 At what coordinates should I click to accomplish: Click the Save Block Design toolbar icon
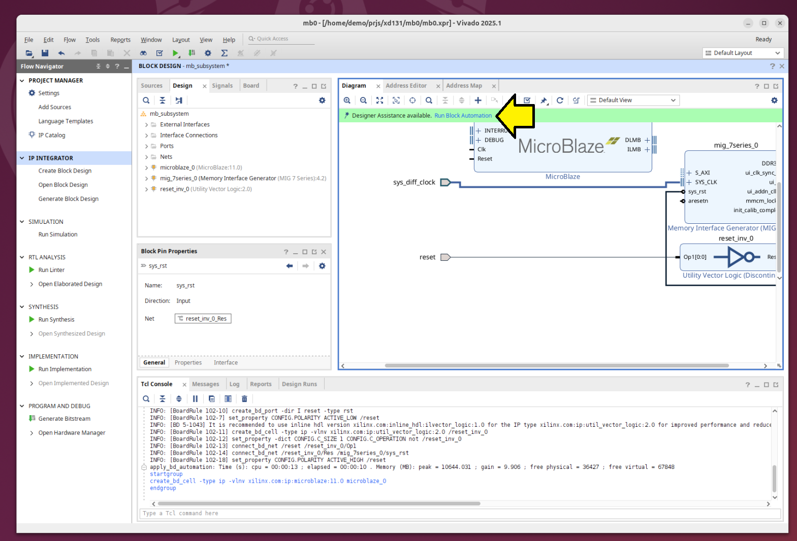click(45, 53)
